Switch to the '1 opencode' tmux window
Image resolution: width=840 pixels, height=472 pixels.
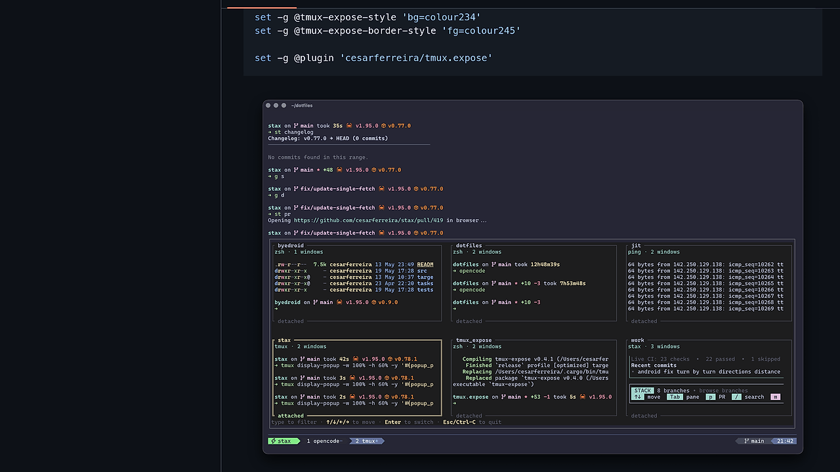pyautogui.click(x=324, y=441)
